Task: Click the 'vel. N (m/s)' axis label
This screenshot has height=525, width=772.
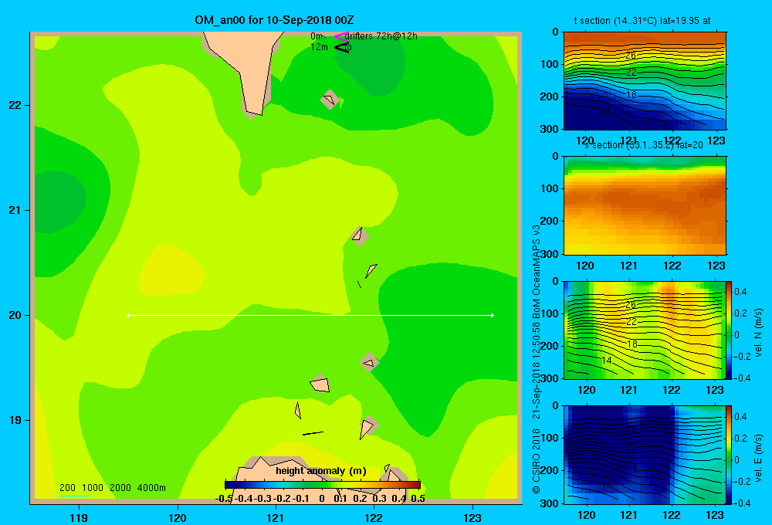Action: [x=758, y=333]
